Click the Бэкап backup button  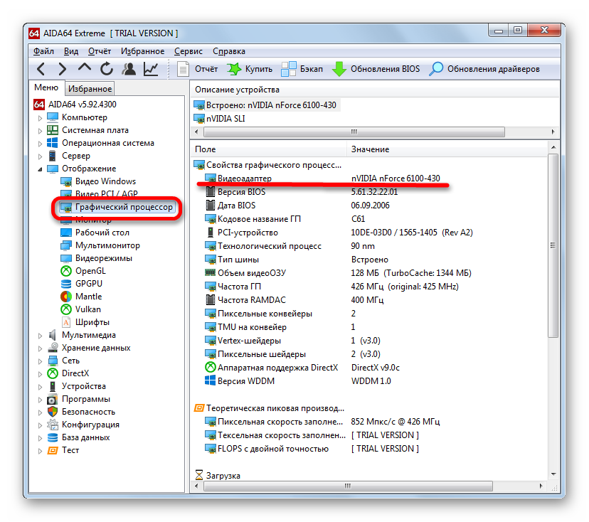(302, 69)
